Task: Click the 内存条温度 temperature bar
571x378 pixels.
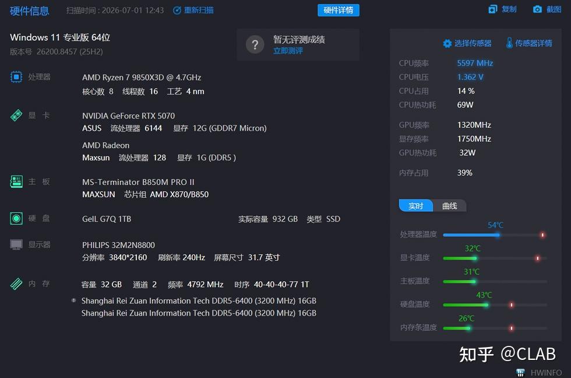Action: click(495, 328)
